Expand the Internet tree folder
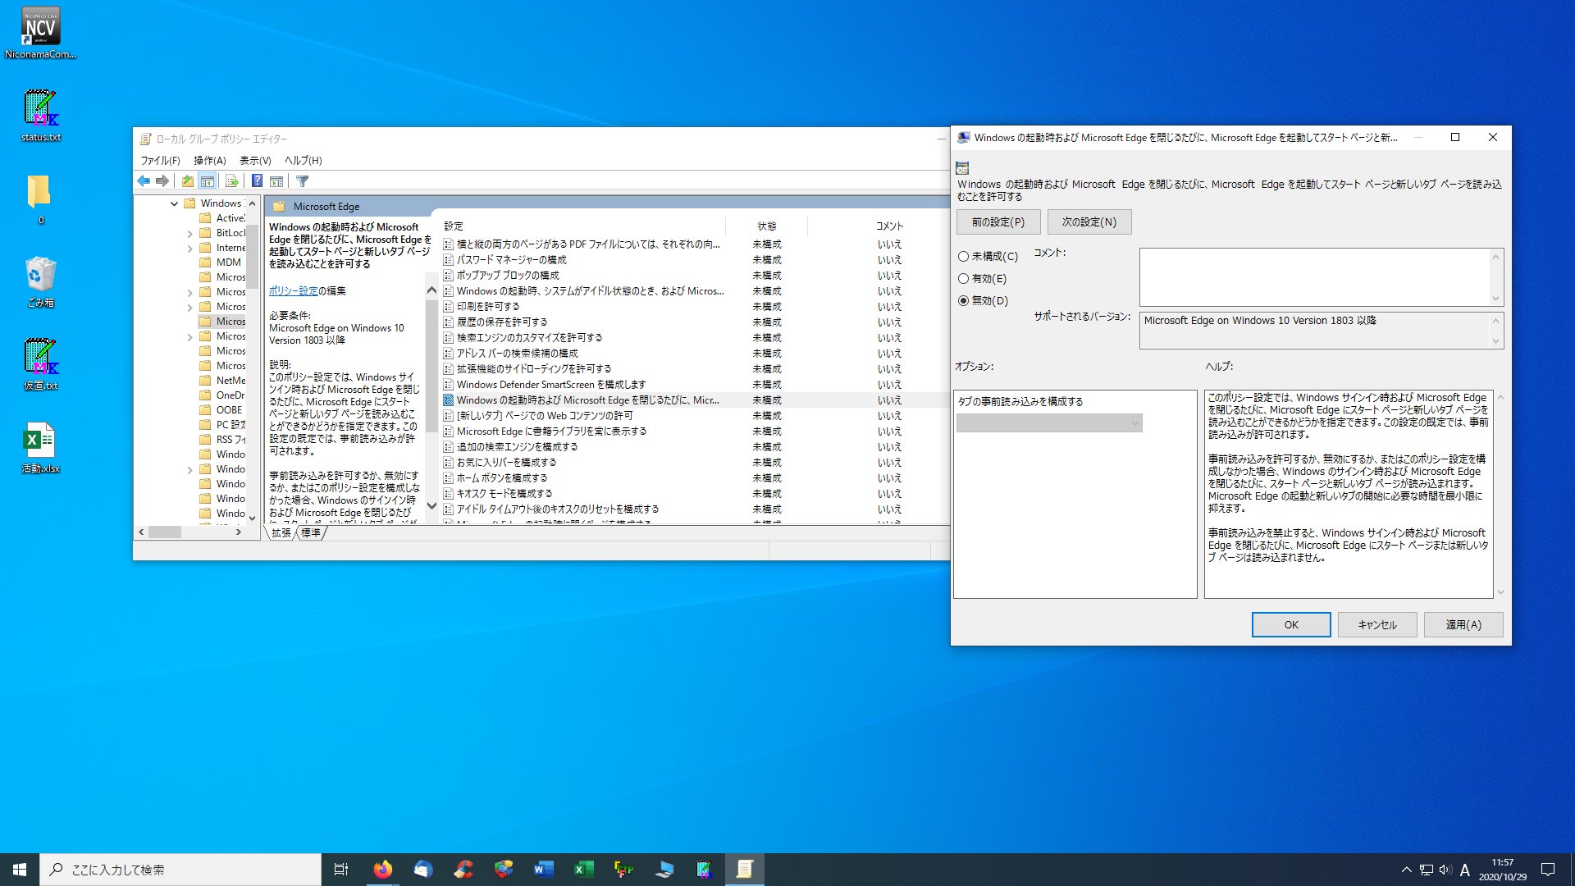Viewport: 1575px width, 886px height. pyautogui.click(x=190, y=248)
